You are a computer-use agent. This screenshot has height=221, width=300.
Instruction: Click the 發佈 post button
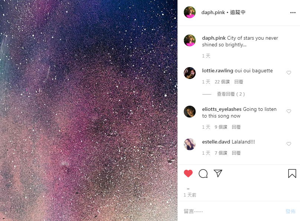290,211
